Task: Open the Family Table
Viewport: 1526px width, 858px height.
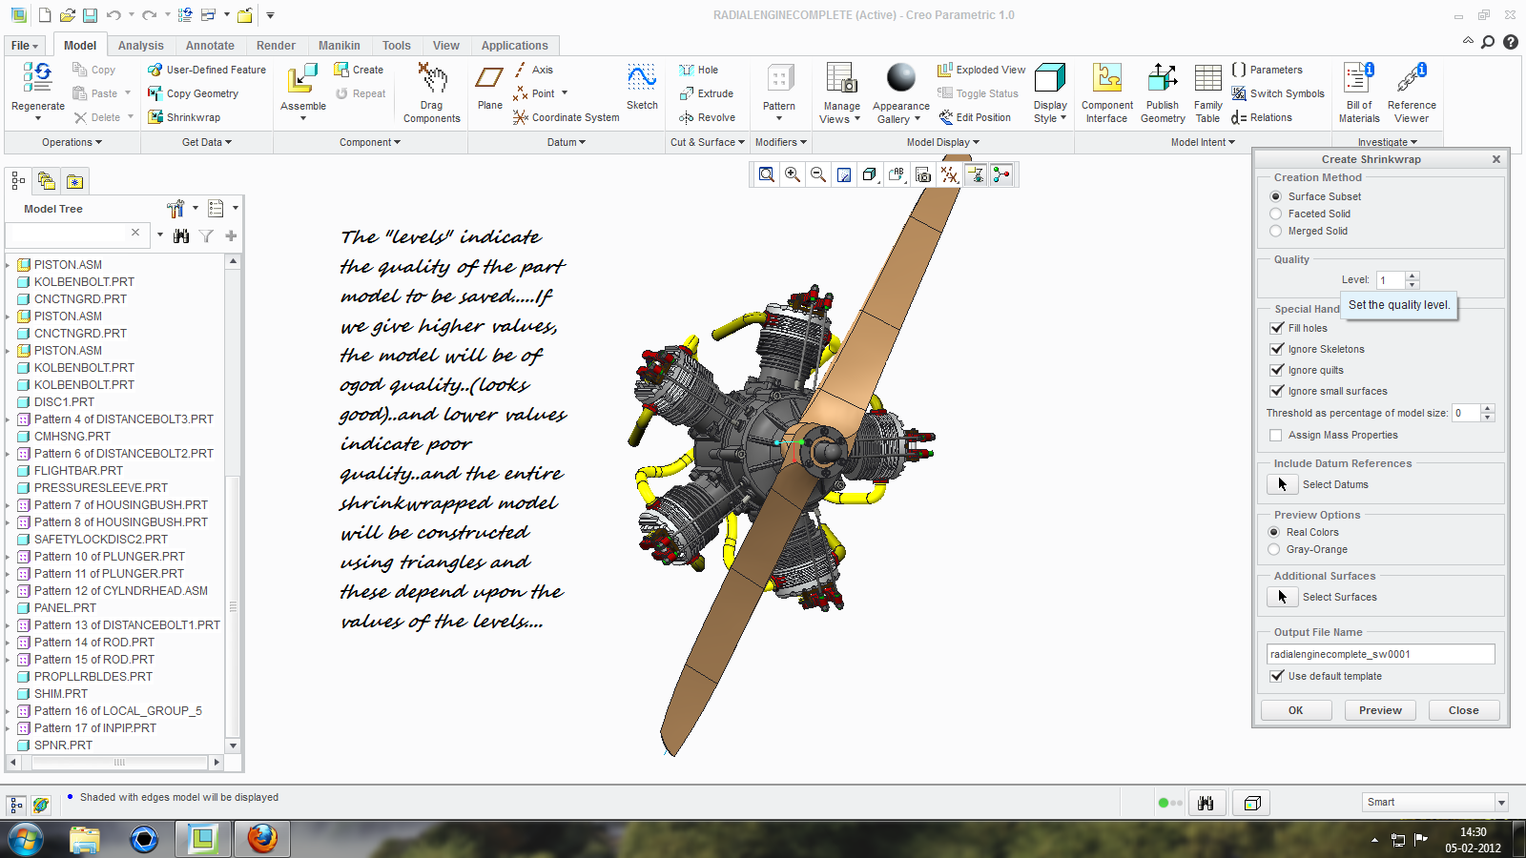Action: 1207,92
